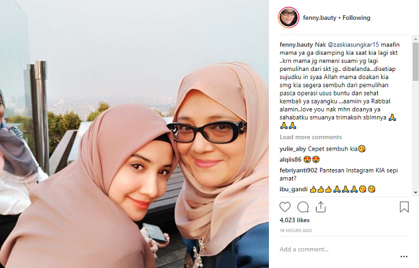Click the comments scrollbar thumb
419x268 pixels.
pyautogui.click(x=416, y=62)
